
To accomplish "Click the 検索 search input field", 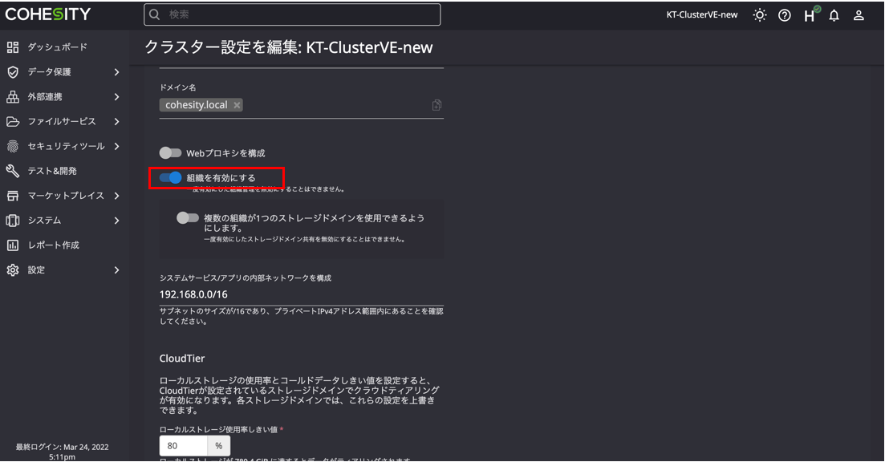I will pyautogui.click(x=292, y=14).
